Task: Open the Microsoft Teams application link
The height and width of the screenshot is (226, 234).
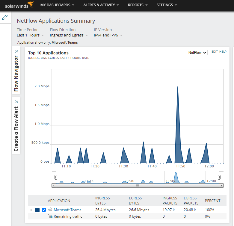Action: [x=67, y=210]
